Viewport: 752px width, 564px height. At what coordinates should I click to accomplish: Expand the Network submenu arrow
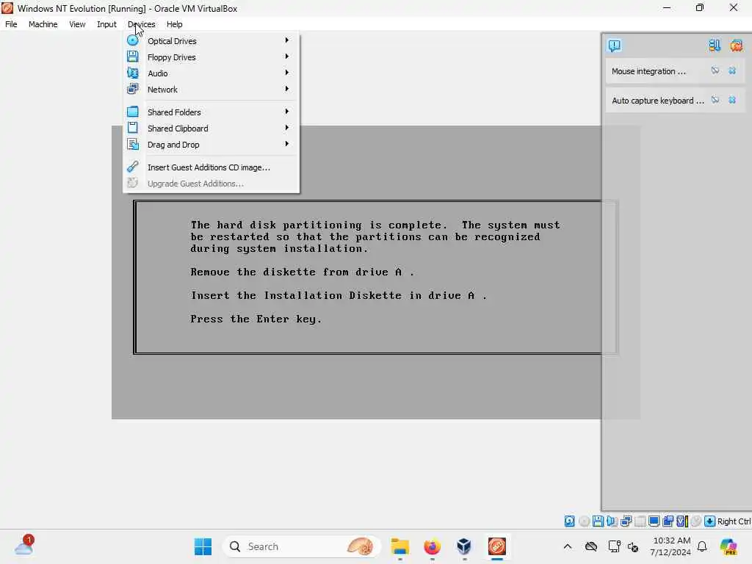pos(287,89)
